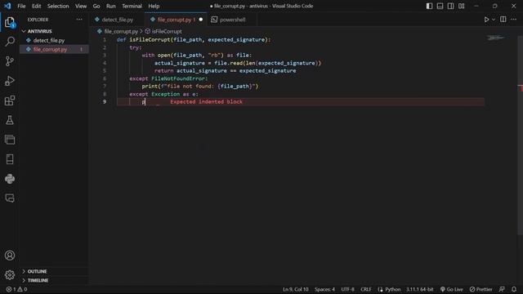This screenshot has height=294, width=523.
Task: Open the Extensions view
Action: click(x=10, y=100)
